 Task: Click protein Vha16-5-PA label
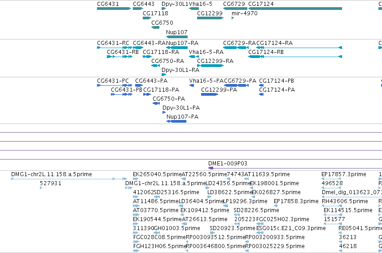[206, 81]
